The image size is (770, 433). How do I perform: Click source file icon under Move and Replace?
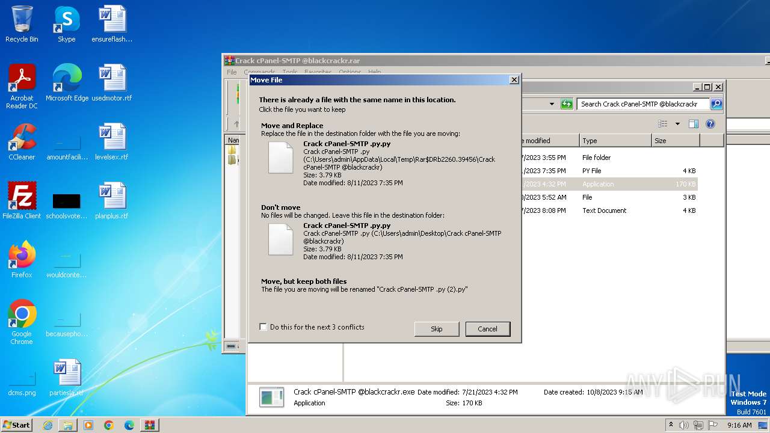pos(280,158)
